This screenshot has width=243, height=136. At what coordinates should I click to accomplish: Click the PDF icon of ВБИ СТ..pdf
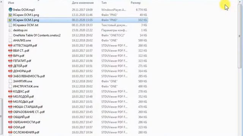click(10, 51)
